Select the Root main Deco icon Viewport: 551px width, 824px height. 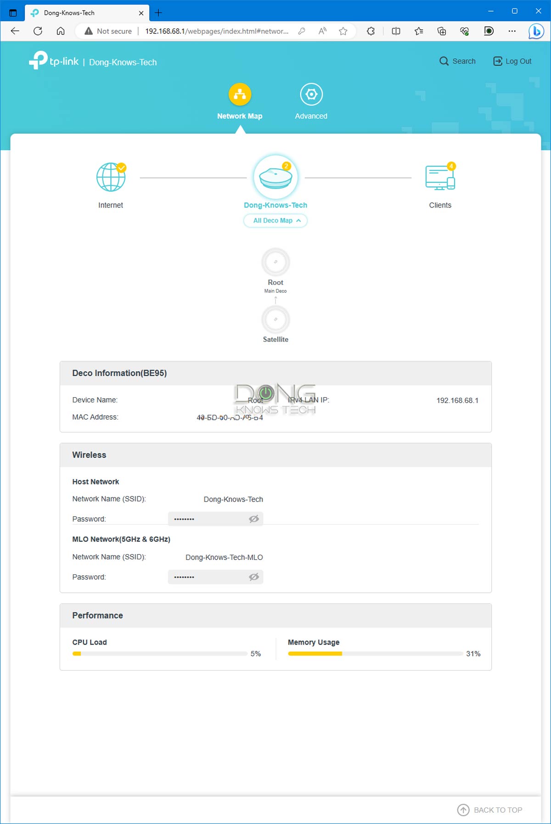point(275,262)
